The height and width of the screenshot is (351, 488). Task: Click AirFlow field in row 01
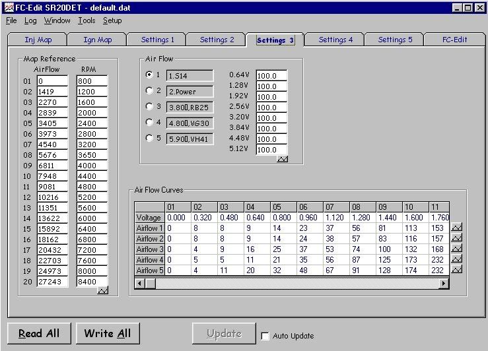(52, 81)
